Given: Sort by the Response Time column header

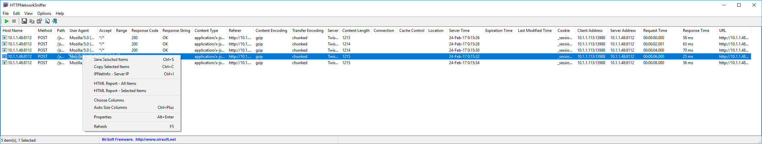Looking at the screenshot, I should point(696,31).
